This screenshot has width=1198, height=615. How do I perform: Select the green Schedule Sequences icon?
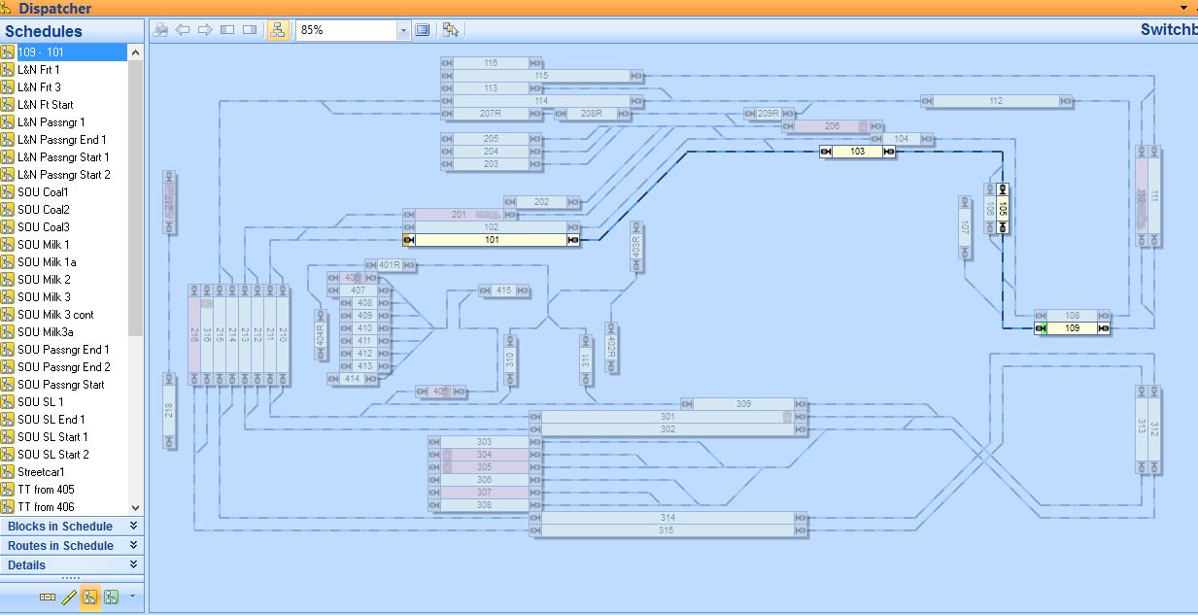pyautogui.click(x=112, y=598)
